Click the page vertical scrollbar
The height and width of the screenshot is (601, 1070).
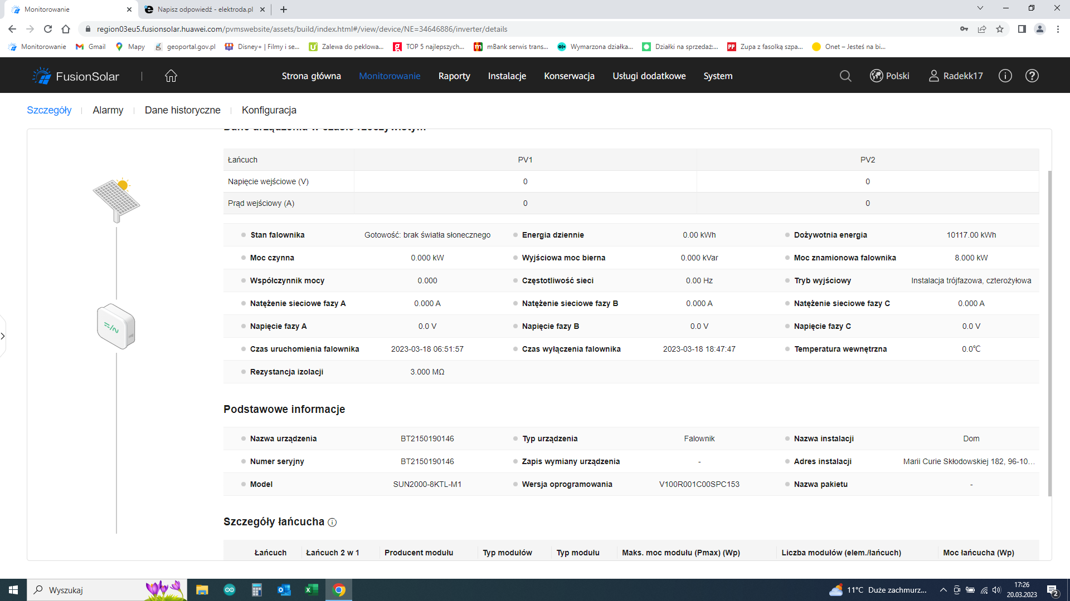(1050, 333)
